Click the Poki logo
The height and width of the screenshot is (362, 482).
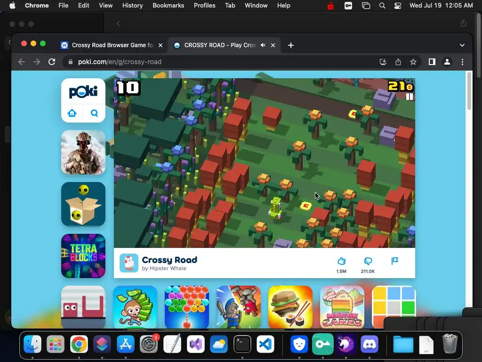tap(83, 92)
